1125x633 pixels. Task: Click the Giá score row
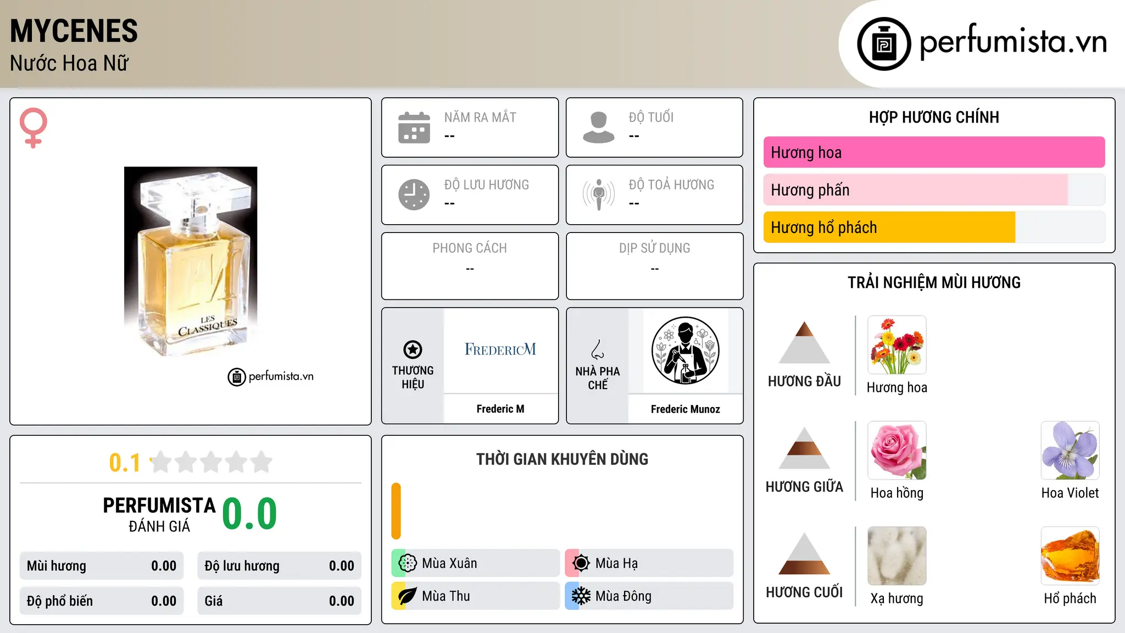279,601
